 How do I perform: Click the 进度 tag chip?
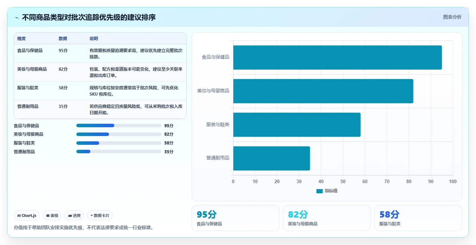[x=74, y=215]
